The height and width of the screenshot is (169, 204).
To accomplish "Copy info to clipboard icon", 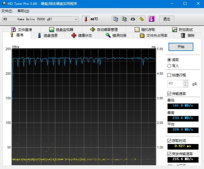I will (x=115, y=19).
